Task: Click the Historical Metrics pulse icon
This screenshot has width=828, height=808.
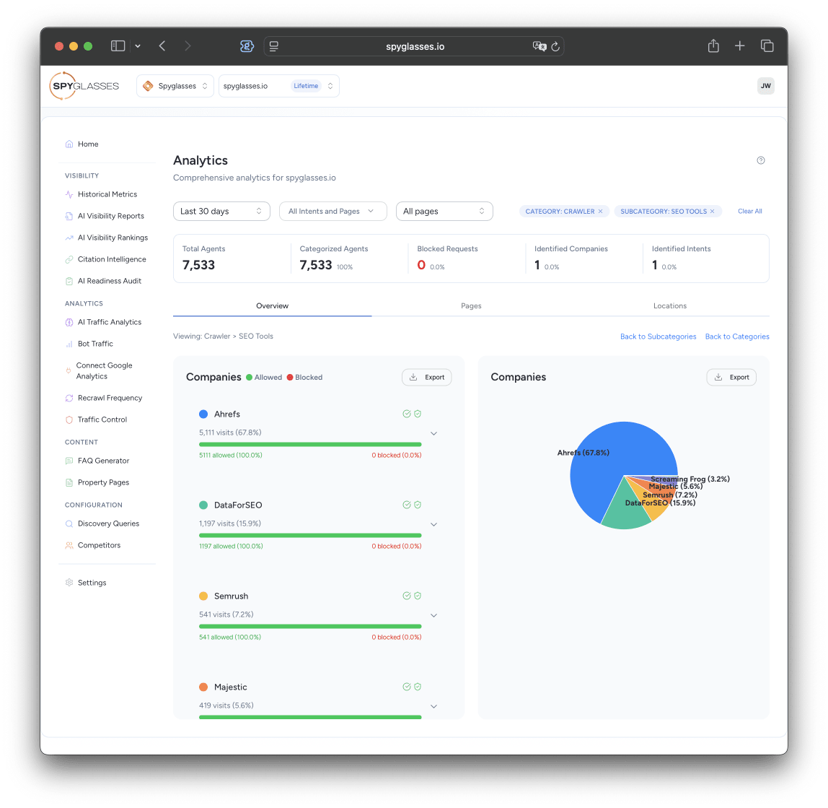Action: 69,194
